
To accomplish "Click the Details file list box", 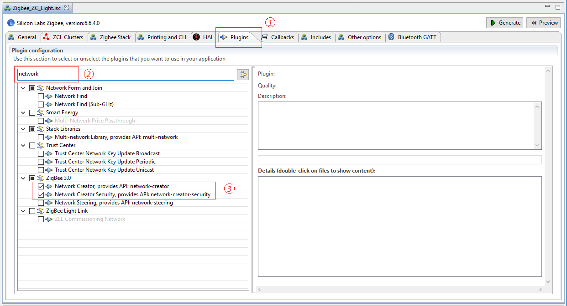I will pos(399,226).
